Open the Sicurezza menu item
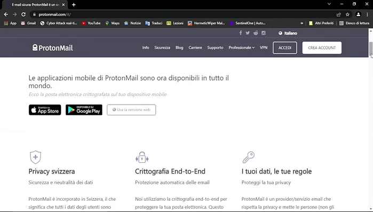This screenshot has height=212, width=373. tap(162, 48)
